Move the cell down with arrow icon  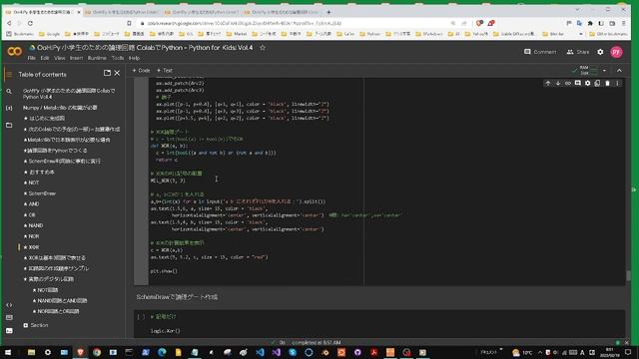click(558, 83)
